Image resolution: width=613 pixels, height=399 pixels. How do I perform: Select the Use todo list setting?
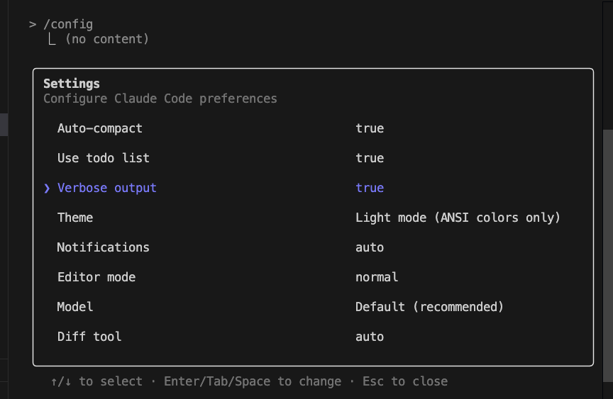click(104, 158)
